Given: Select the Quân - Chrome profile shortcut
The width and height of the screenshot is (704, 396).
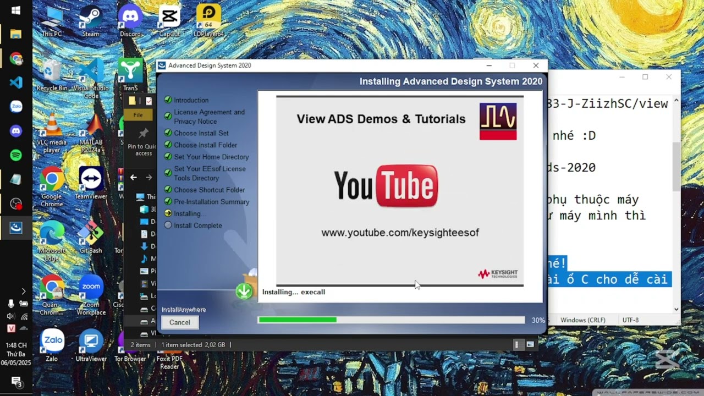Looking at the screenshot, I should point(52,296).
